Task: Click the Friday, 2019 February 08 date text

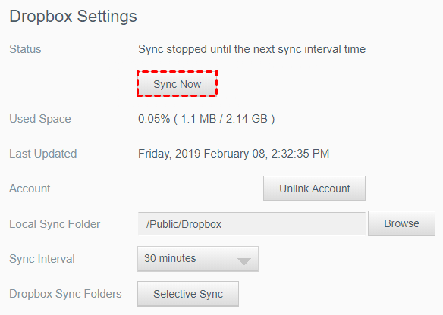Action: pyautogui.click(x=202, y=154)
